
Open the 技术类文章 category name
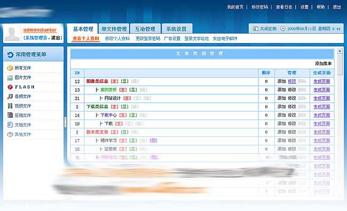point(97,132)
